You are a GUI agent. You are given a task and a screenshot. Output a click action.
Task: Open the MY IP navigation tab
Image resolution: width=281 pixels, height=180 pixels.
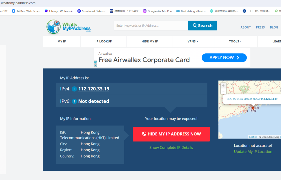pos(62,41)
